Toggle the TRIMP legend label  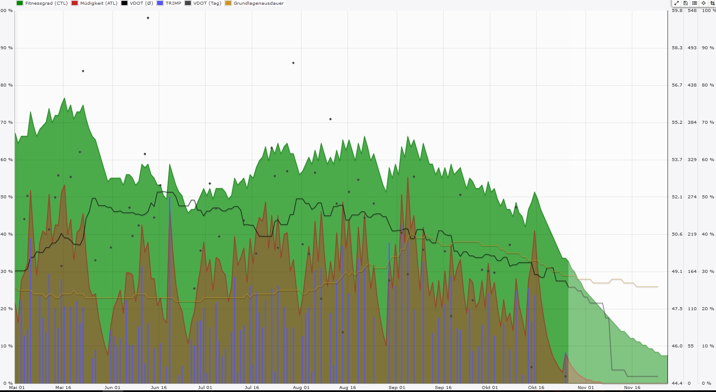(173, 3)
